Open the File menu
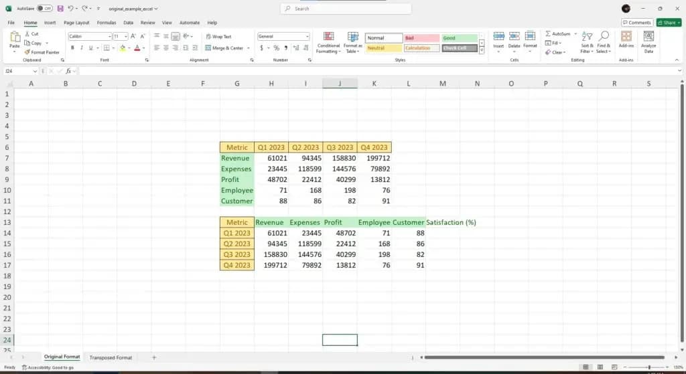Viewport: 686px width, 374px height. [11, 23]
